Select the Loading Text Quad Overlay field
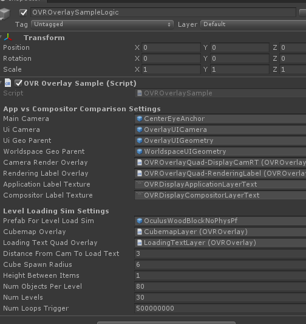This screenshot has height=324, width=306. coord(220,243)
